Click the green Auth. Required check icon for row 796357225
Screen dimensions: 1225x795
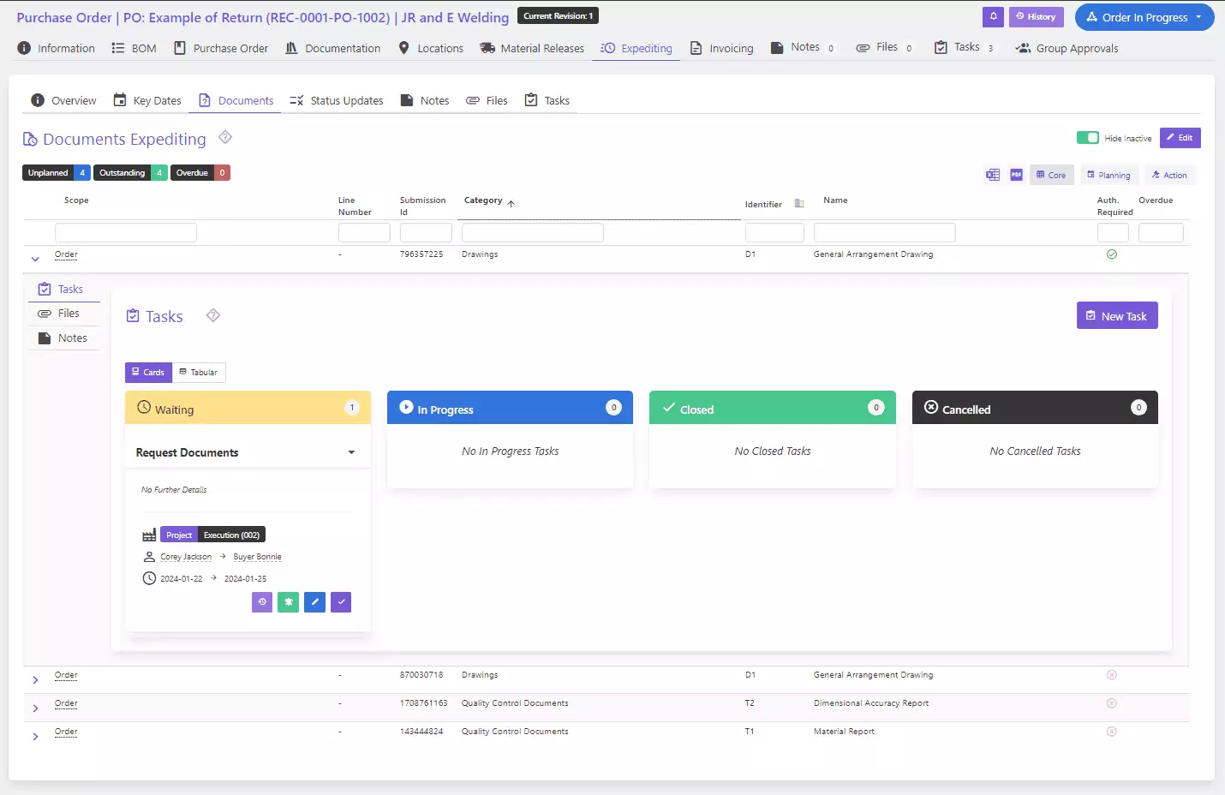tap(1112, 254)
